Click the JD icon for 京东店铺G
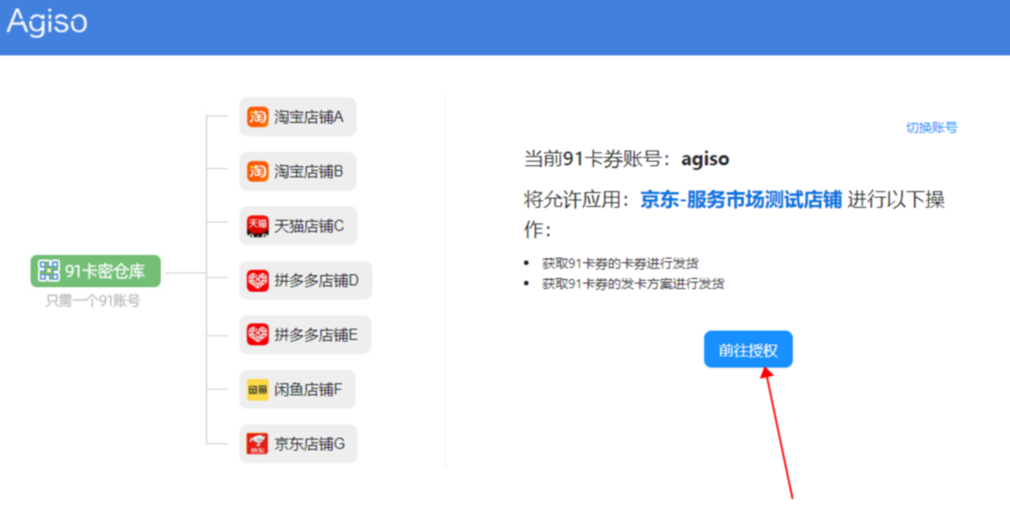The width and height of the screenshot is (1010, 507). (258, 444)
